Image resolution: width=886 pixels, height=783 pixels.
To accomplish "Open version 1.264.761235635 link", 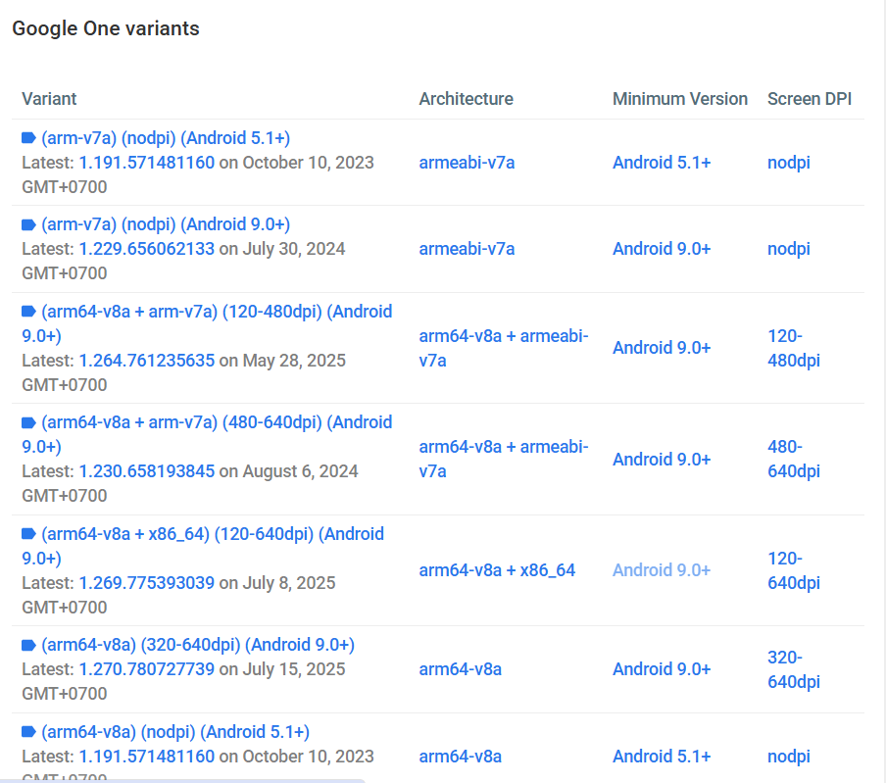I will coord(147,361).
